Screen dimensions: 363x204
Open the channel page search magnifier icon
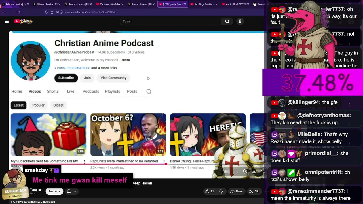coord(149,92)
